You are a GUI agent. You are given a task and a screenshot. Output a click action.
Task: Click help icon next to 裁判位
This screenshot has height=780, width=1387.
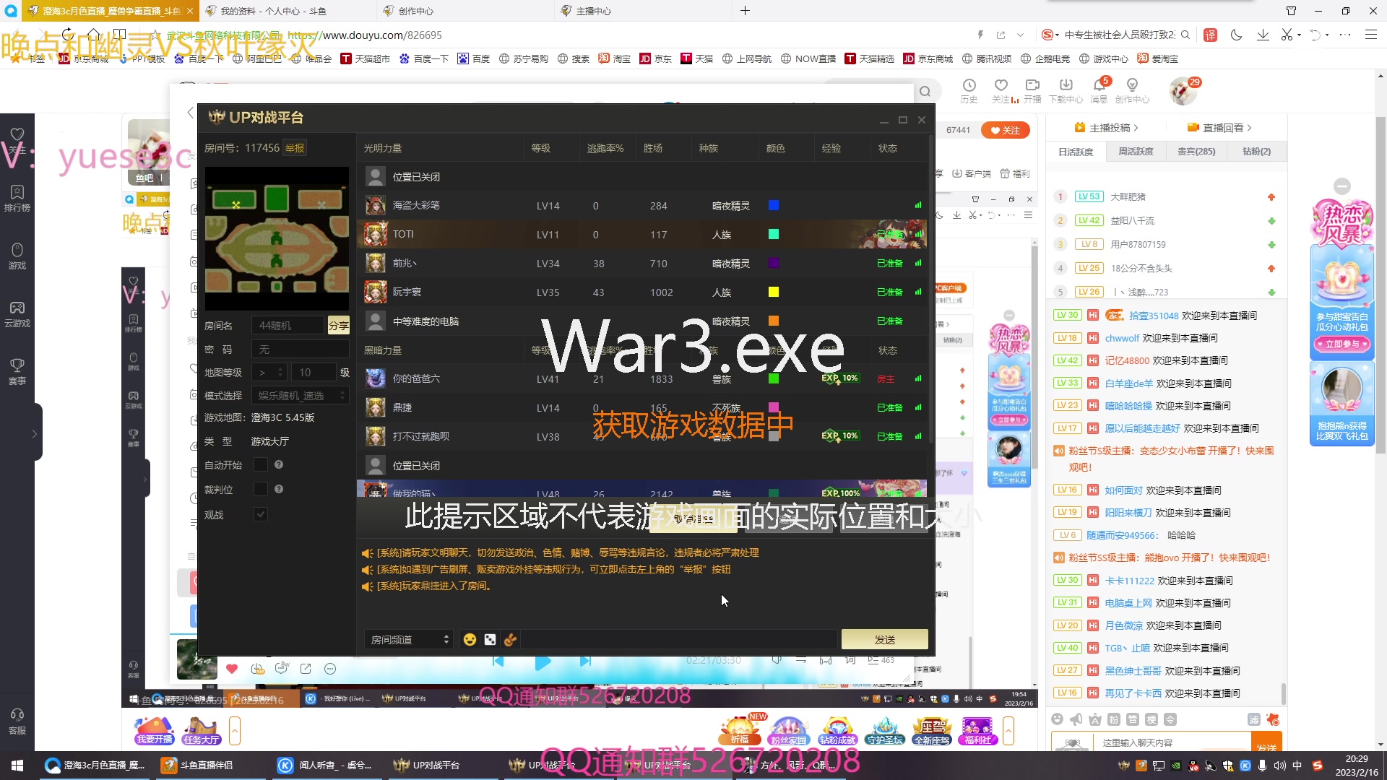point(279,490)
